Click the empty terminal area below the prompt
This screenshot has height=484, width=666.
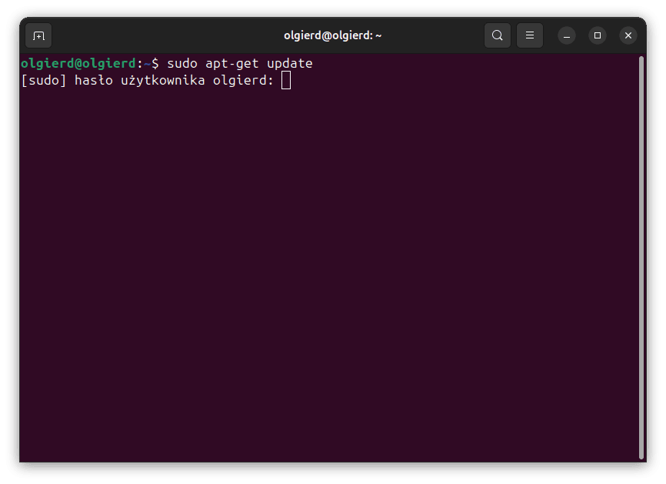tap(331, 269)
